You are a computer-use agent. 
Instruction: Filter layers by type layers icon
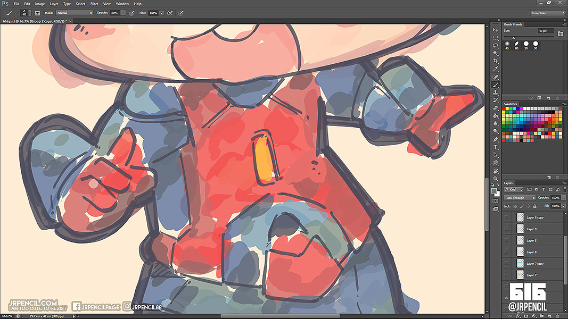pos(544,189)
